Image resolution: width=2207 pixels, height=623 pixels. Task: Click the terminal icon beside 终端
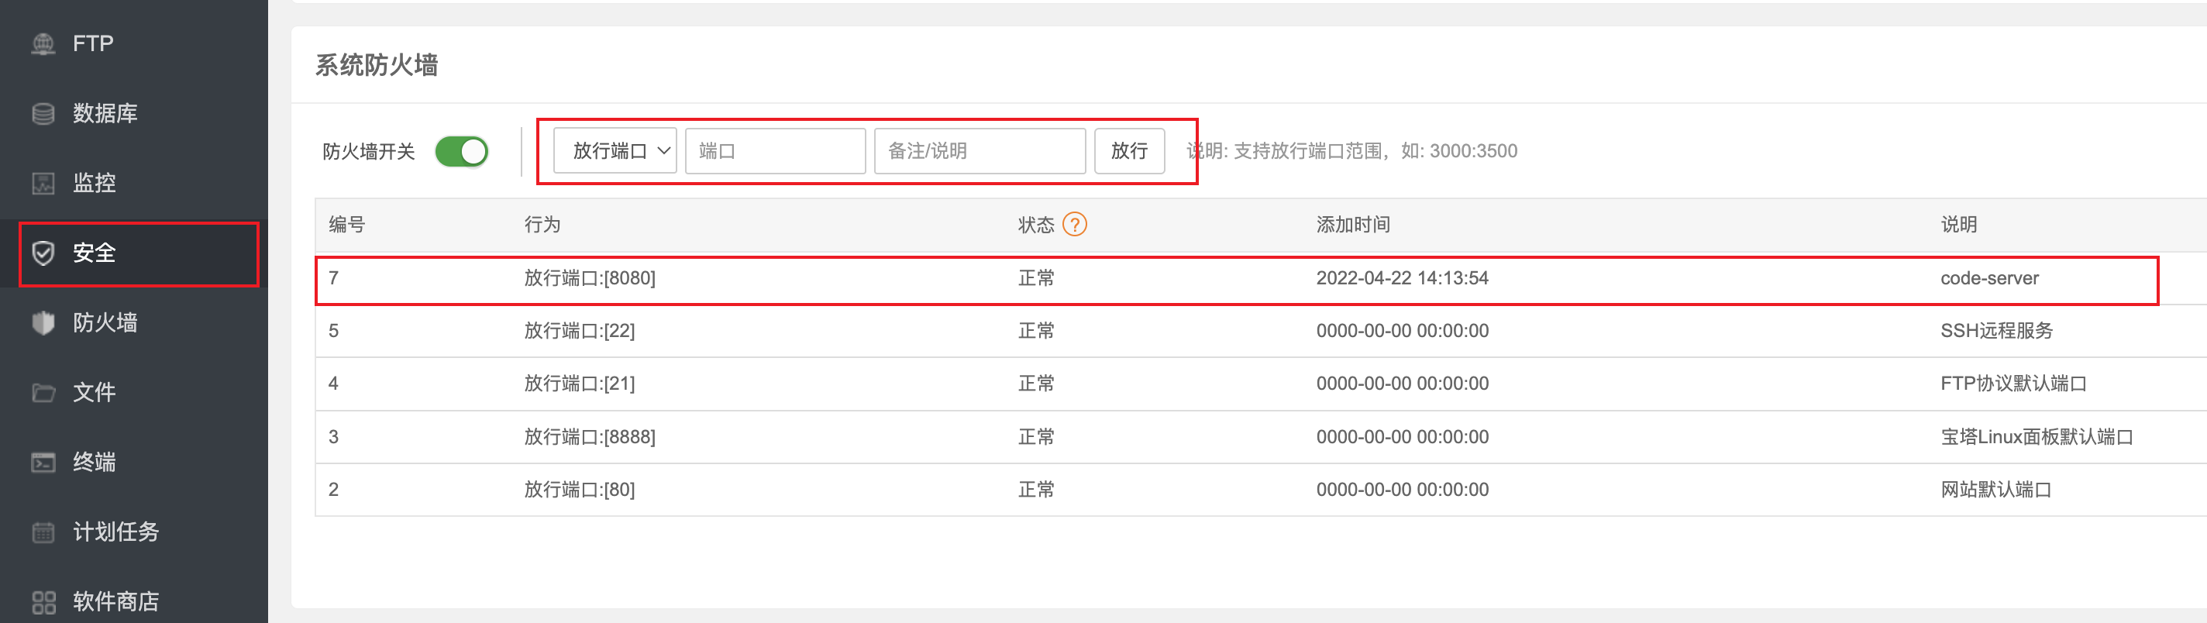pos(43,462)
